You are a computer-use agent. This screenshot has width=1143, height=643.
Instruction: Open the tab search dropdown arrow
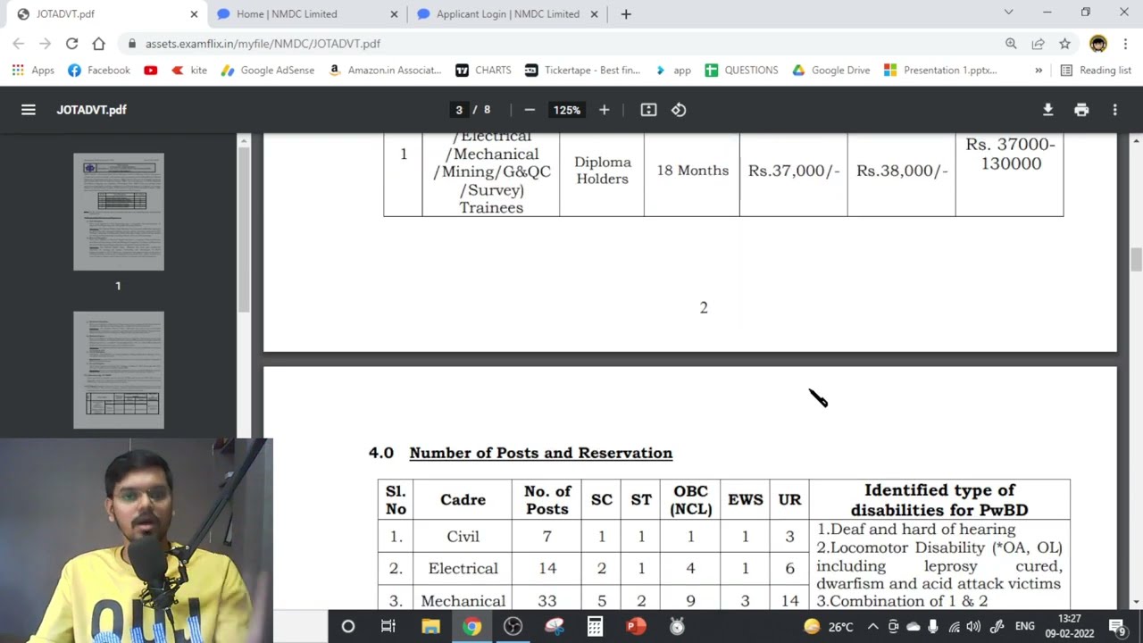point(1008,13)
